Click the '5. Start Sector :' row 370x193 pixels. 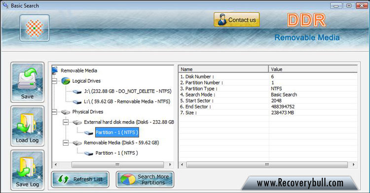pyautogui.click(x=268, y=100)
